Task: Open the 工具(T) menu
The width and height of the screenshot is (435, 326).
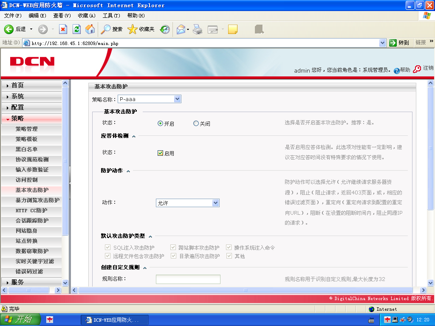Action: coord(111,16)
